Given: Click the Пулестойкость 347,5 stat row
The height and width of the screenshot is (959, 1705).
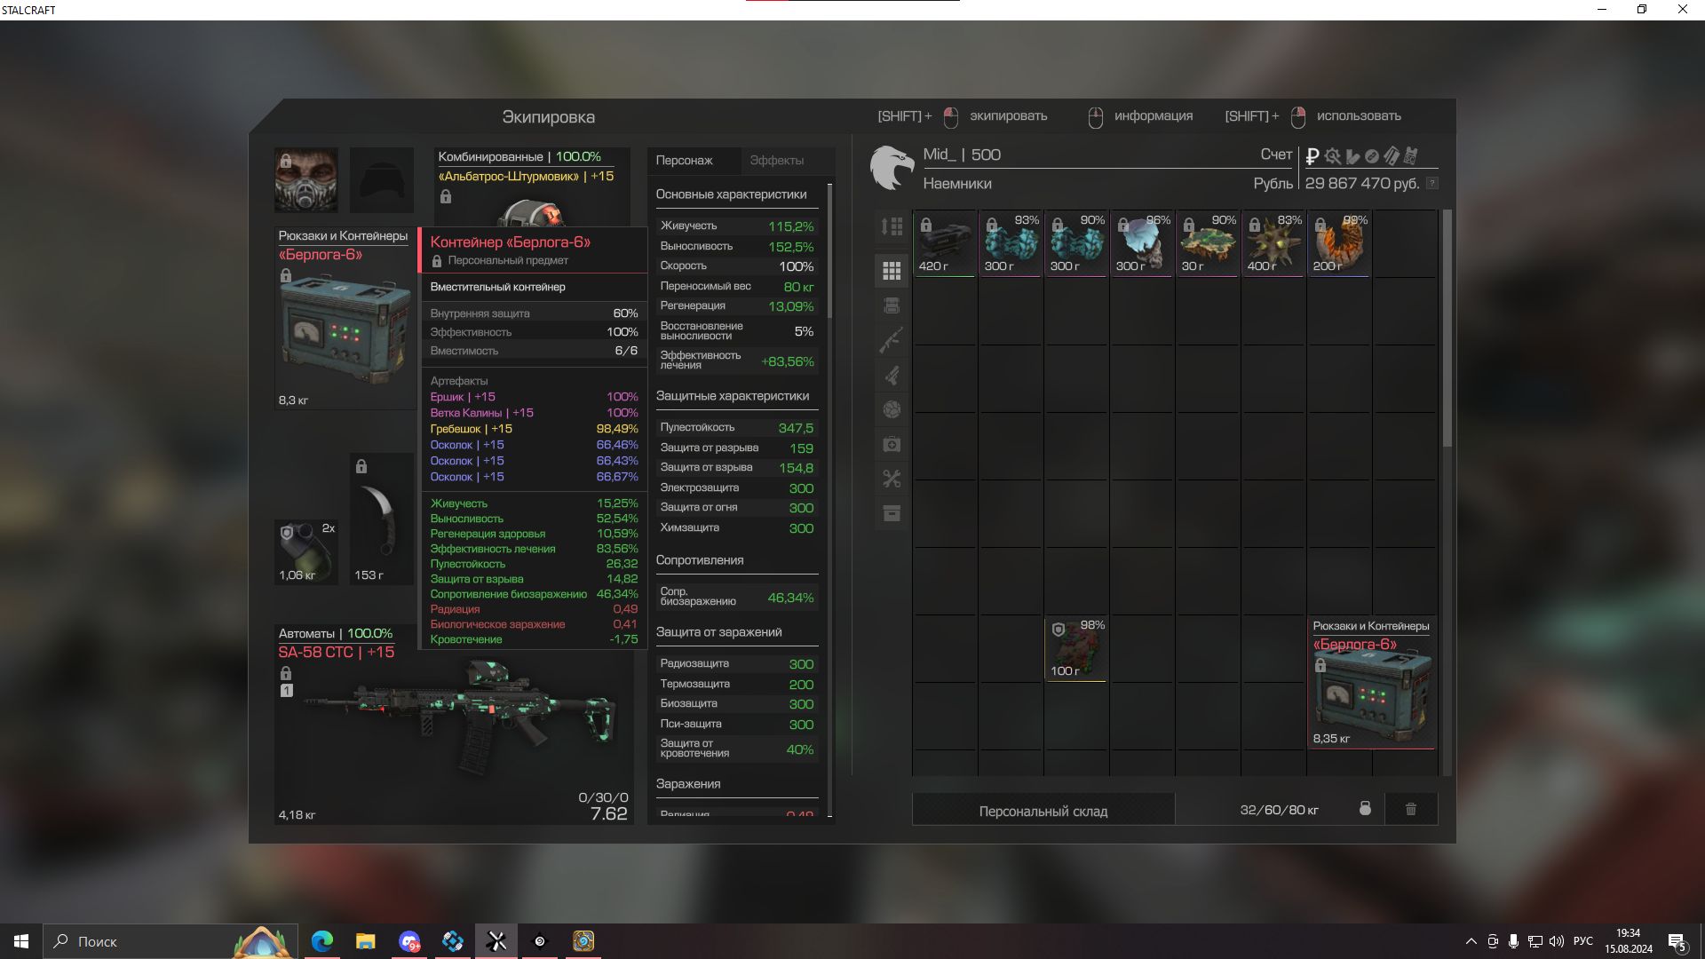Looking at the screenshot, I should [736, 428].
